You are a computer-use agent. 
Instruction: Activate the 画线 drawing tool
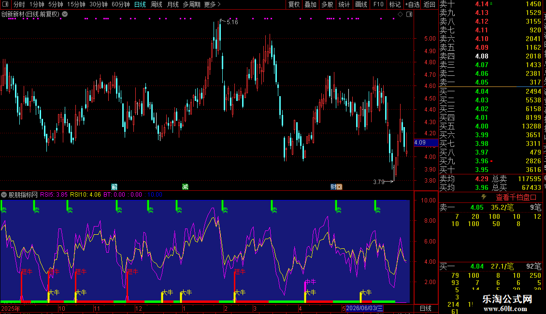click(x=361, y=4)
